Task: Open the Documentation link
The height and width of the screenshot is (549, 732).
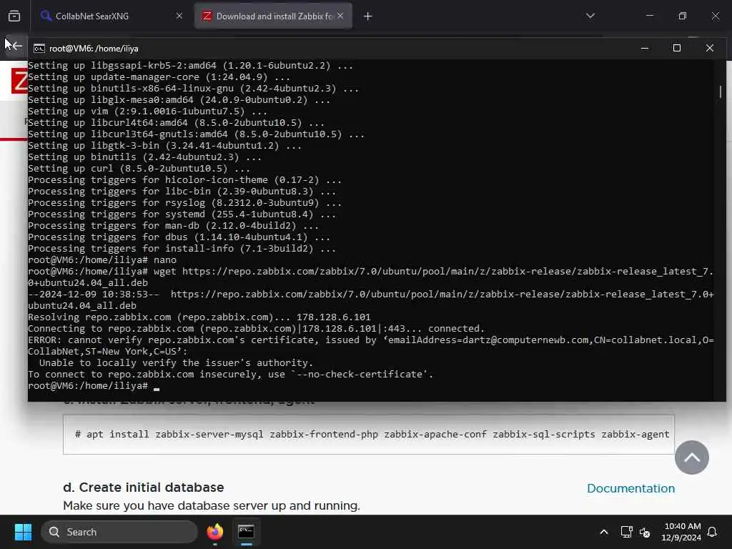Action: coord(630,488)
